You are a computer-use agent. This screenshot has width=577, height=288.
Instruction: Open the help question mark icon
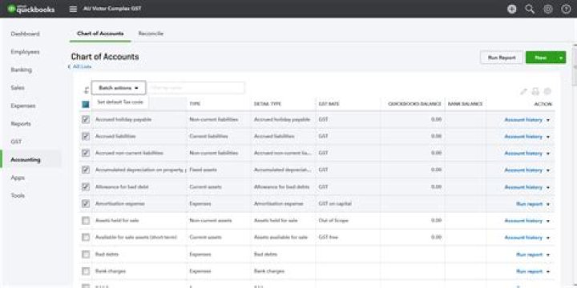566,9
